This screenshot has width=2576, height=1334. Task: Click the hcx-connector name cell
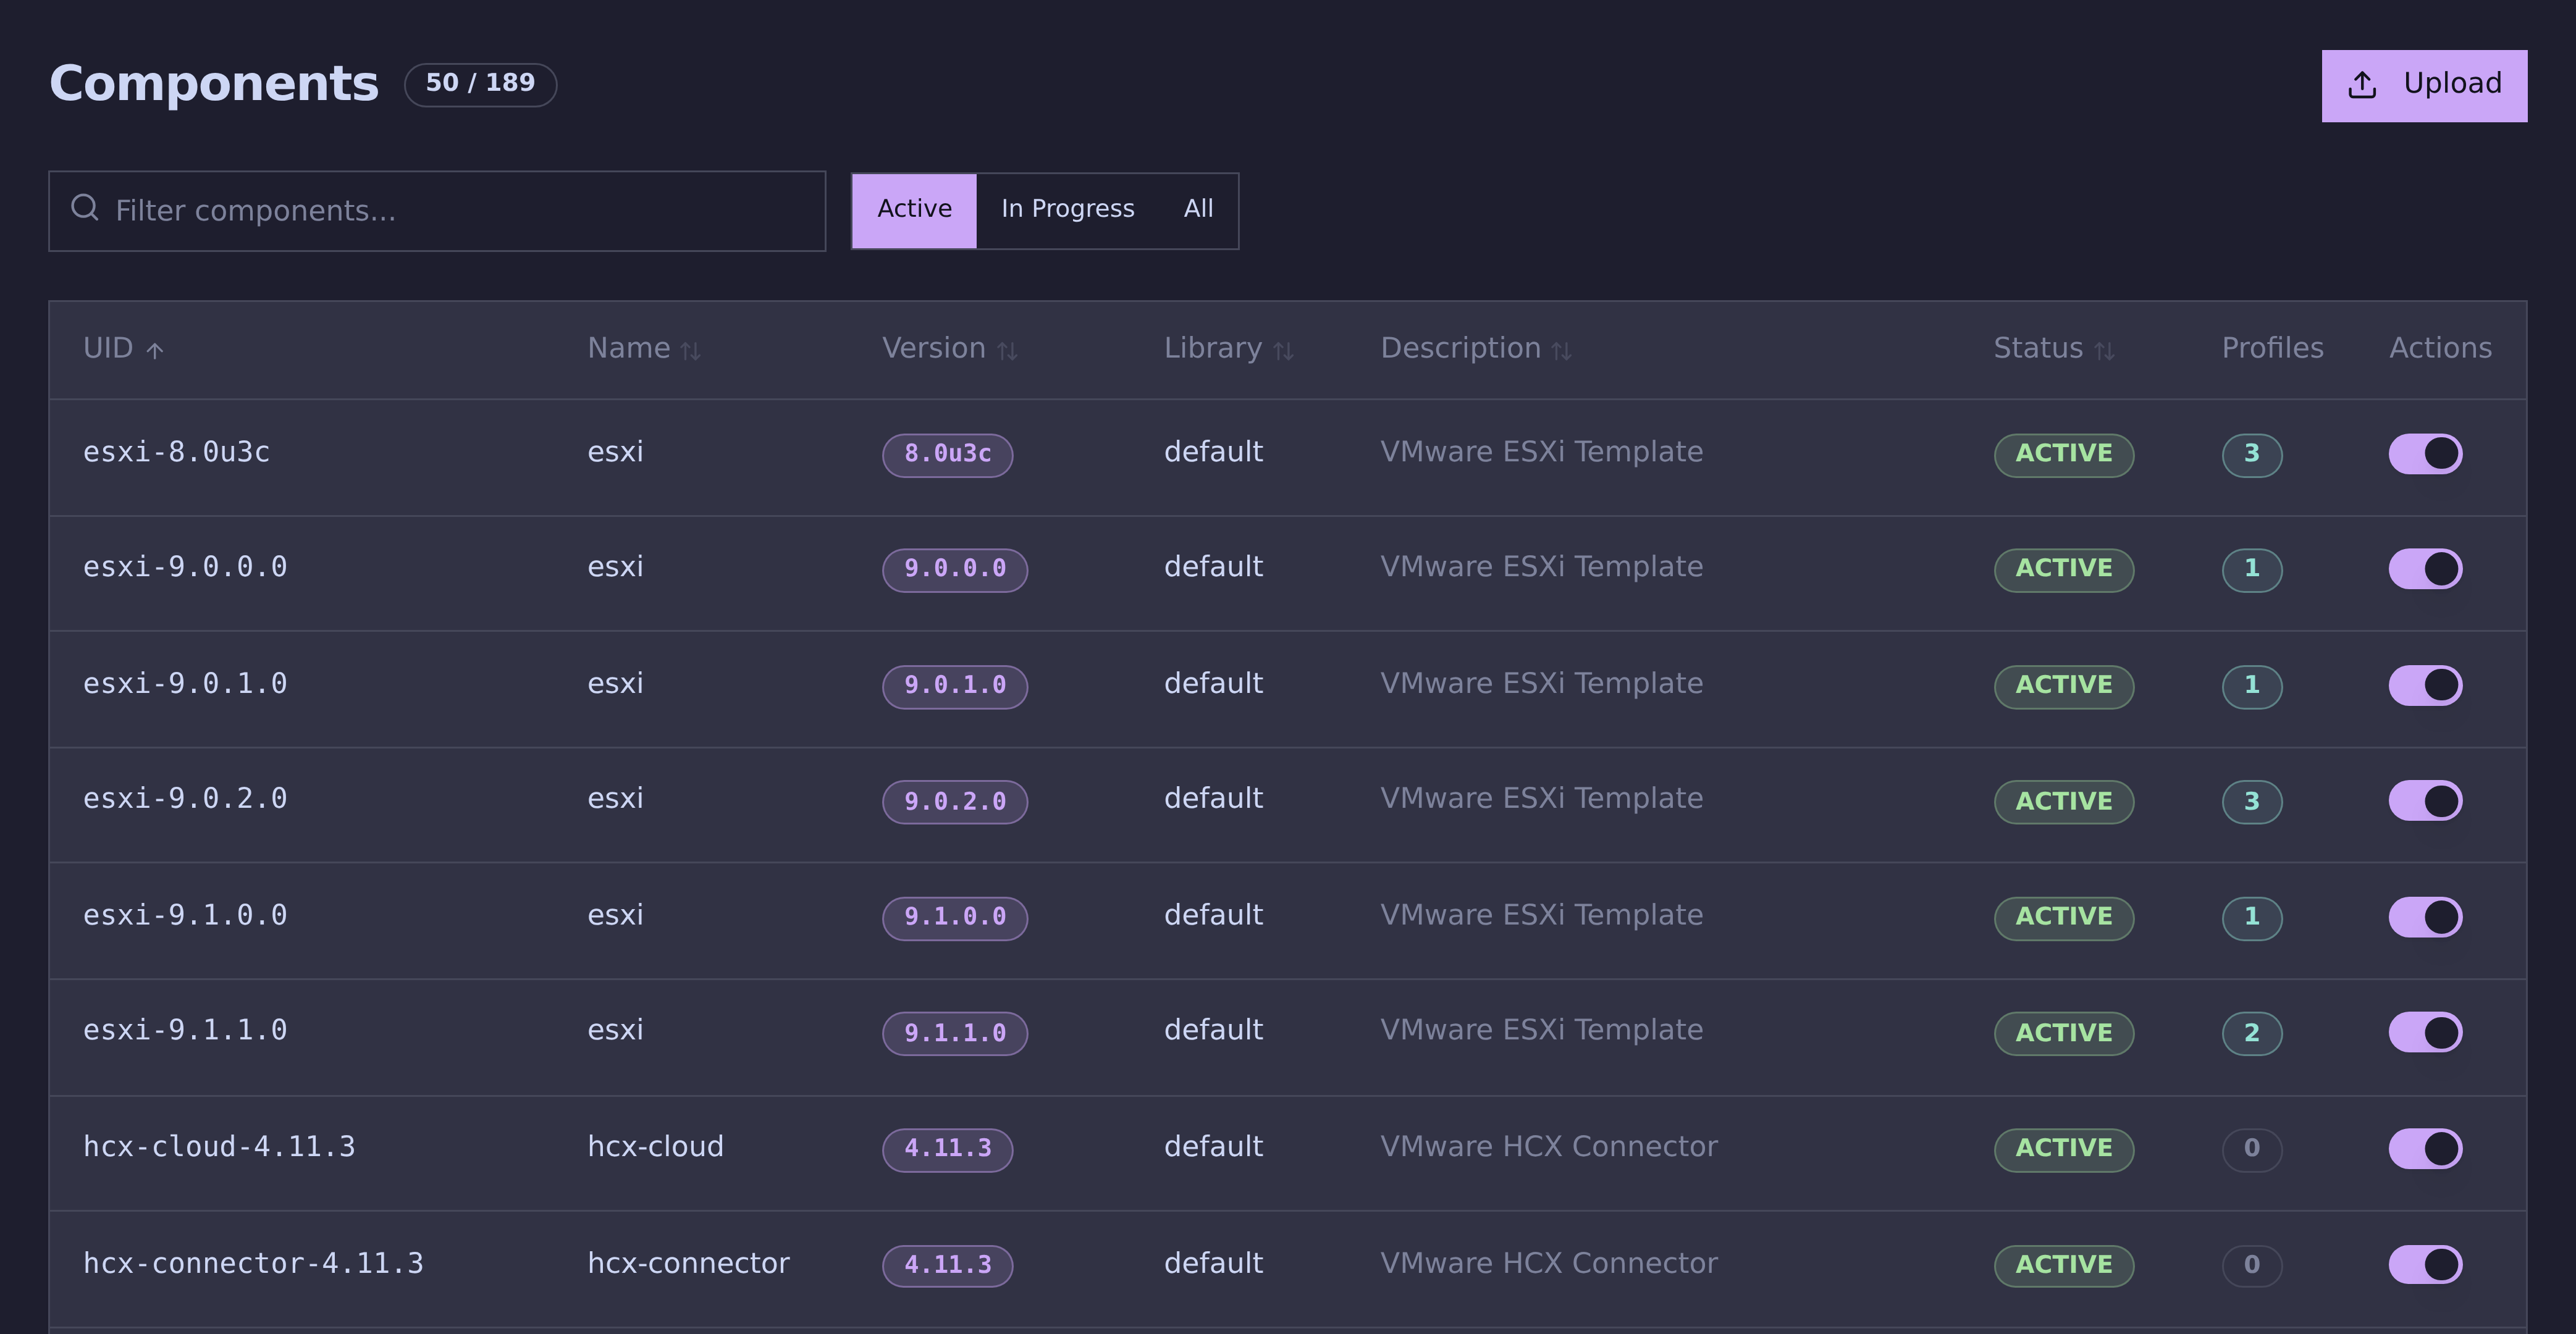click(x=688, y=1264)
